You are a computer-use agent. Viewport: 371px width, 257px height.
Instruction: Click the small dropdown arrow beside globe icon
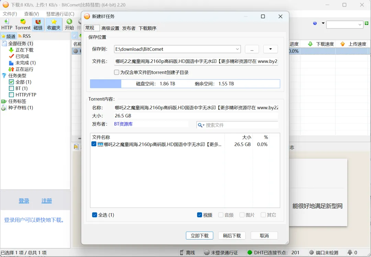323,23
